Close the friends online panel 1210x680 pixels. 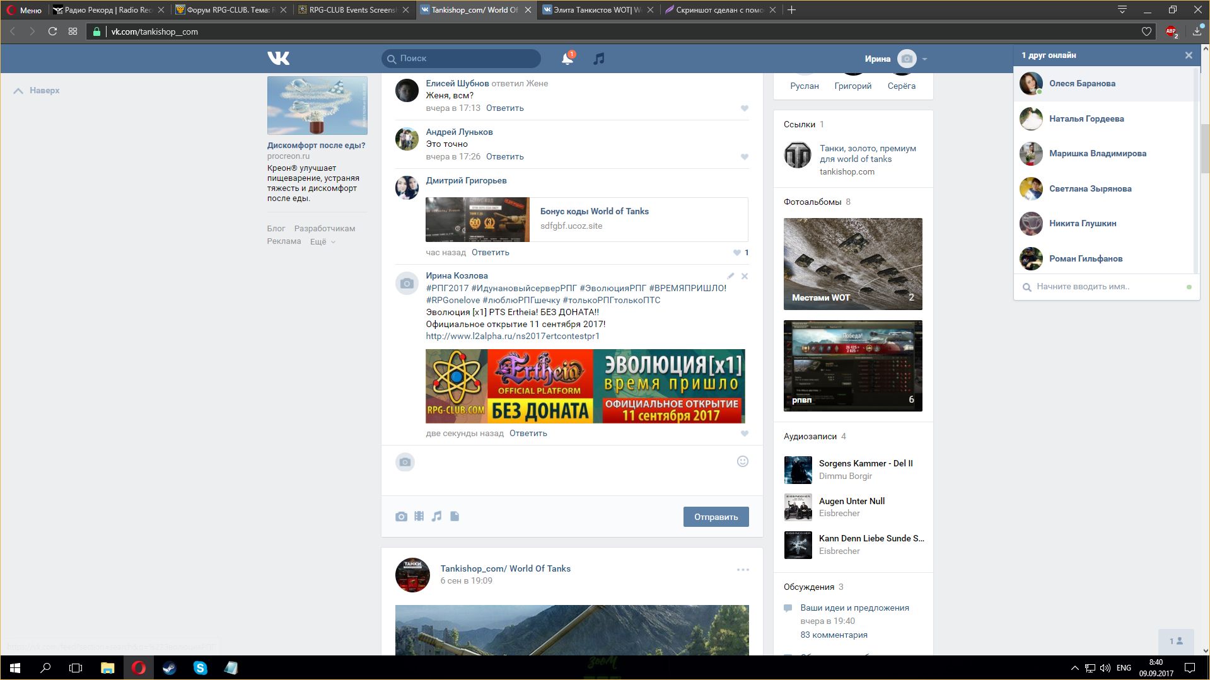pyautogui.click(x=1189, y=55)
